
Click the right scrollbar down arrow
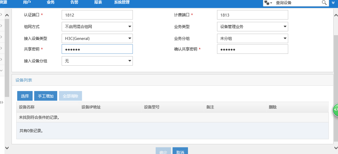tap(336, 148)
